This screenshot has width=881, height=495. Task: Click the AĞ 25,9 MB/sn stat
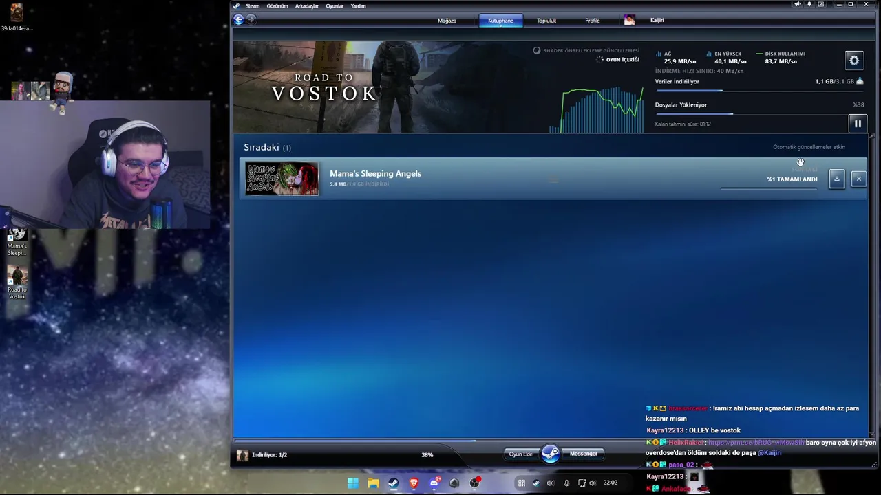click(x=675, y=58)
